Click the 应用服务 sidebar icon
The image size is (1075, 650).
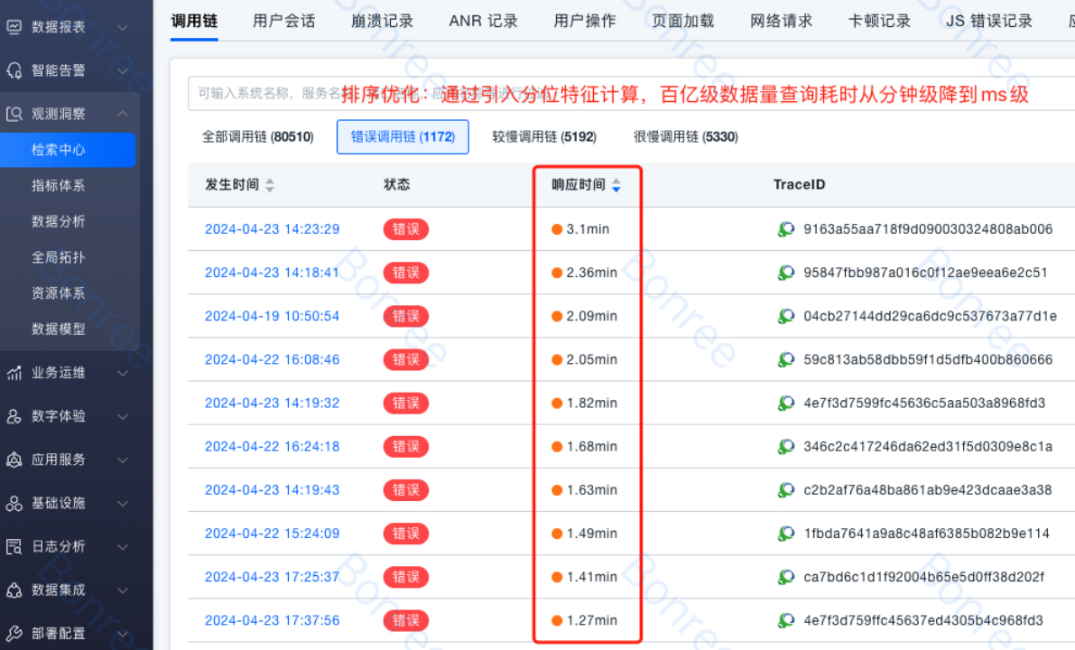[14, 460]
